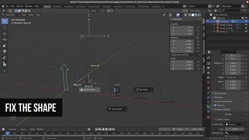The image size is (249, 140).
Task: Clear the Arrow_Z custom object field
Action: [x=242, y=124]
